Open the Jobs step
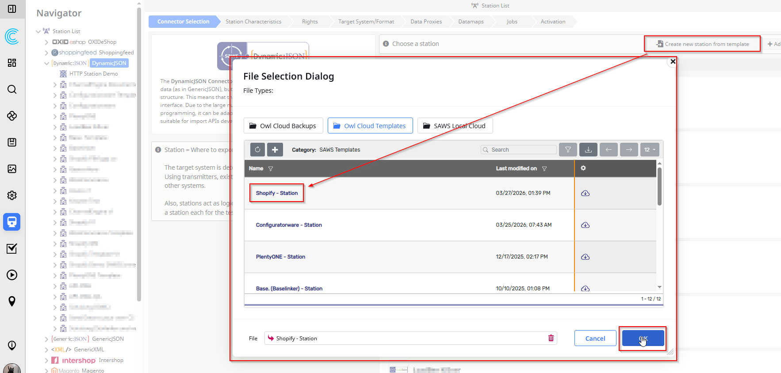 pyautogui.click(x=512, y=22)
